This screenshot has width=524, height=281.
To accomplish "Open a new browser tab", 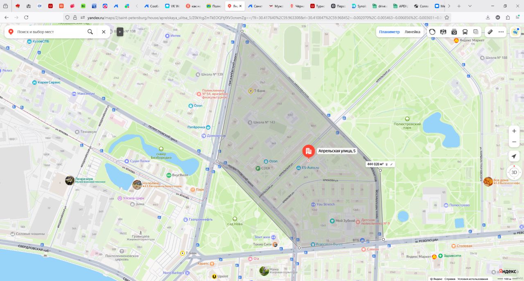I will click(x=458, y=6).
